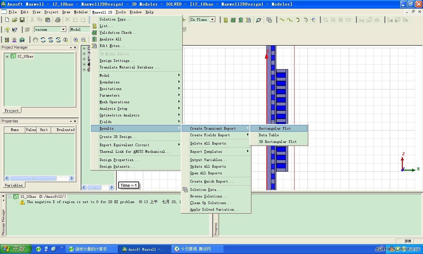The image size is (423, 254).
Task: Select Data Table report type
Action: click(x=279, y=135)
